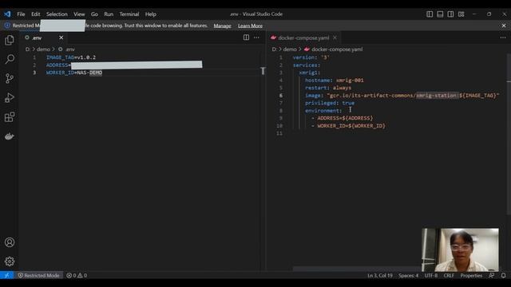Click the webcam video thumbnail
This screenshot has width=511, height=287.
coord(460,250)
